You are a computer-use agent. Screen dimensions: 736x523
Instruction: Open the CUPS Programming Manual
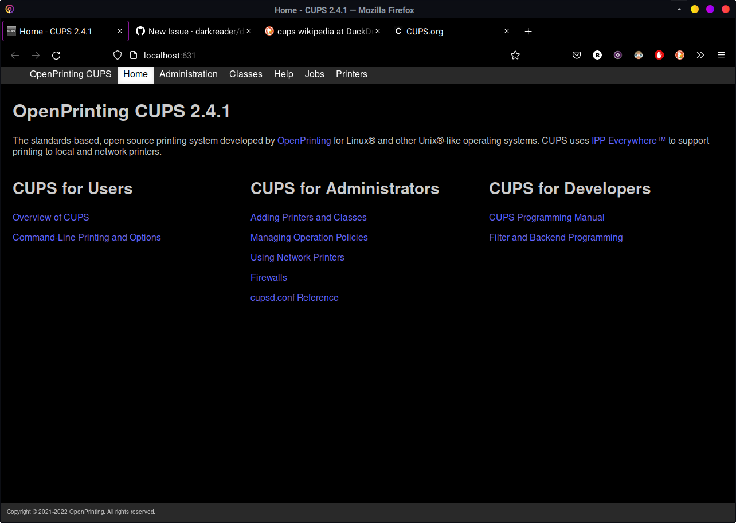point(546,217)
